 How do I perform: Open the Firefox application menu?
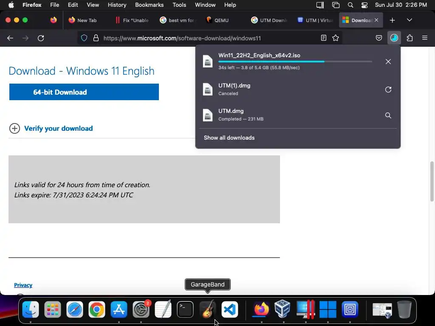click(x=425, y=38)
